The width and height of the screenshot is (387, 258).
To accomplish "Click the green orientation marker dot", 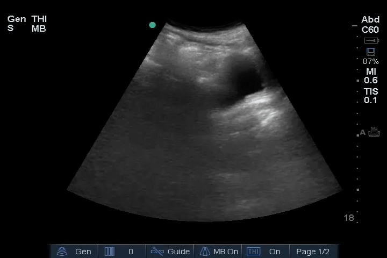I will pos(152,25).
